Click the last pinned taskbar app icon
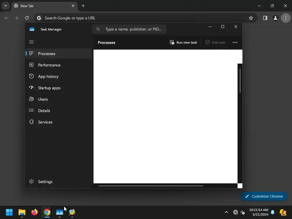The width and height of the screenshot is (292, 219). coord(72,212)
